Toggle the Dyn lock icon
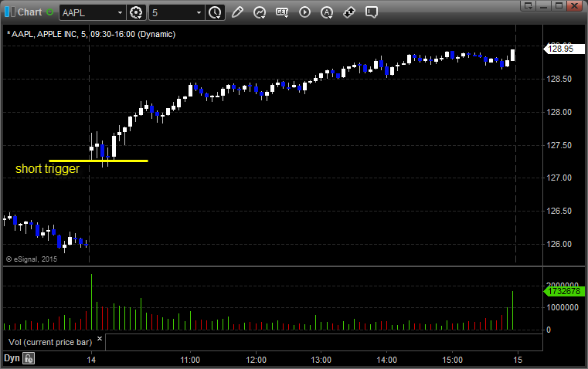The width and height of the screenshot is (588, 369). point(29,358)
